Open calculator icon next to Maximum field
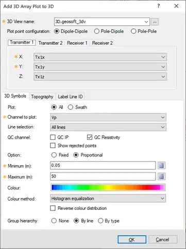 click(162, 176)
